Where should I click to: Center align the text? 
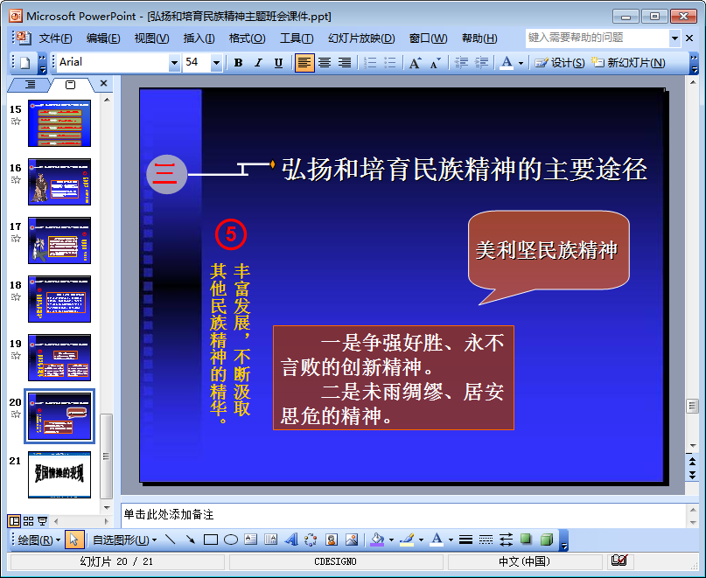pyautogui.click(x=325, y=63)
